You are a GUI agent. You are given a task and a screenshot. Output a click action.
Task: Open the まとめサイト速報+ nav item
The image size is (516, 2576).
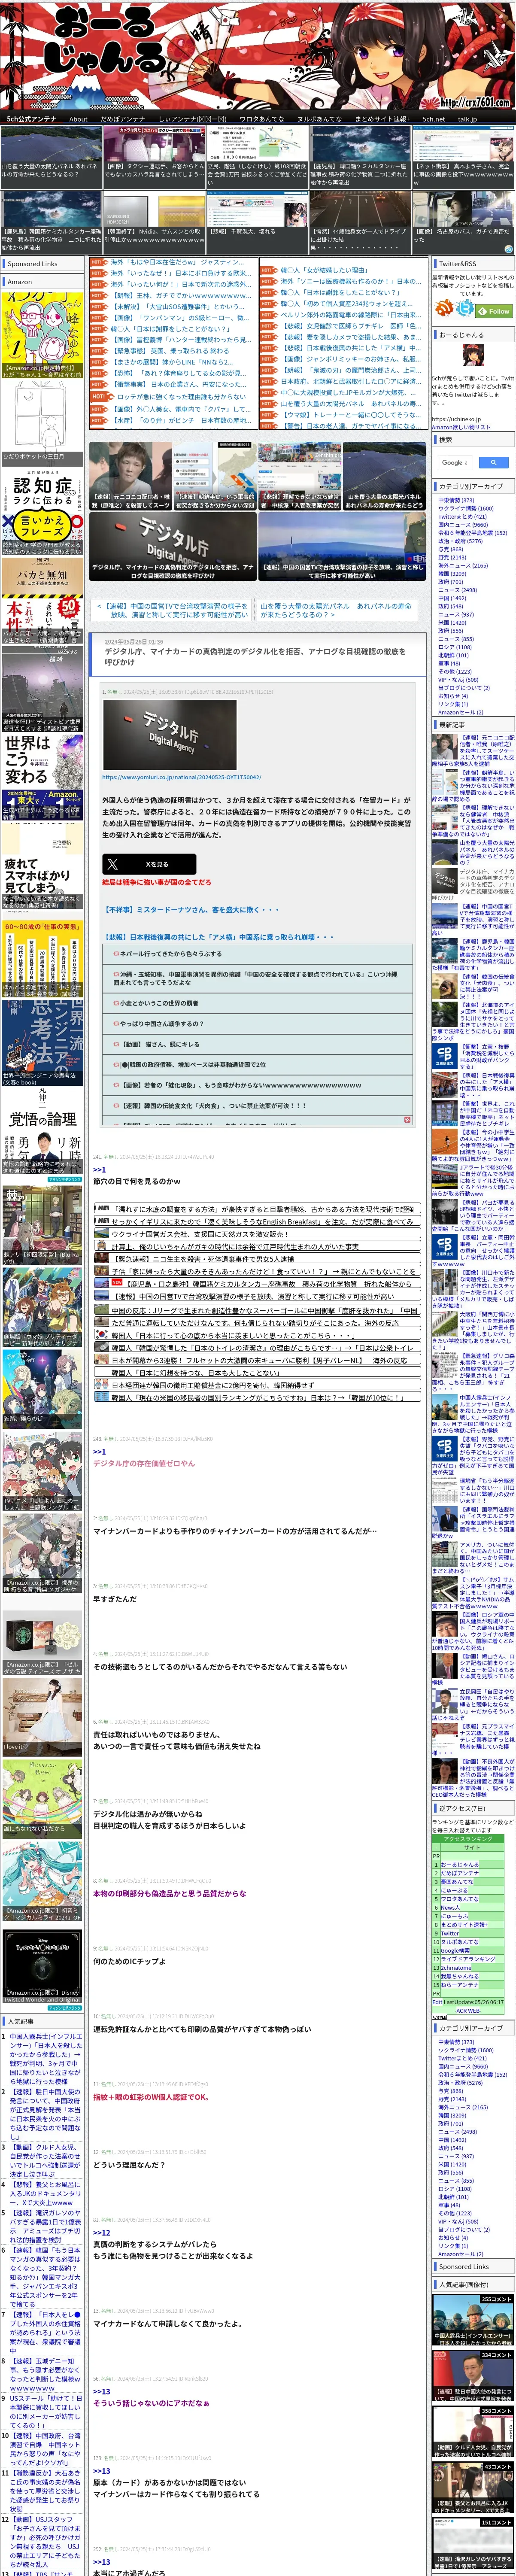382,119
